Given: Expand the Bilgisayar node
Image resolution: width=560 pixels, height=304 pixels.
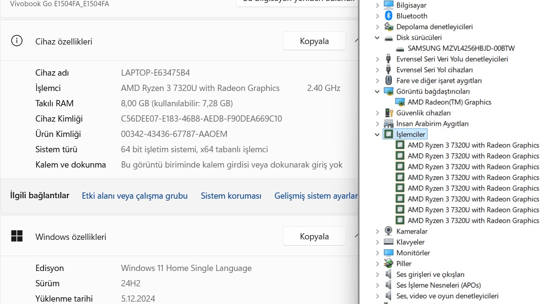Looking at the screenshot, I should pos(377,5).
